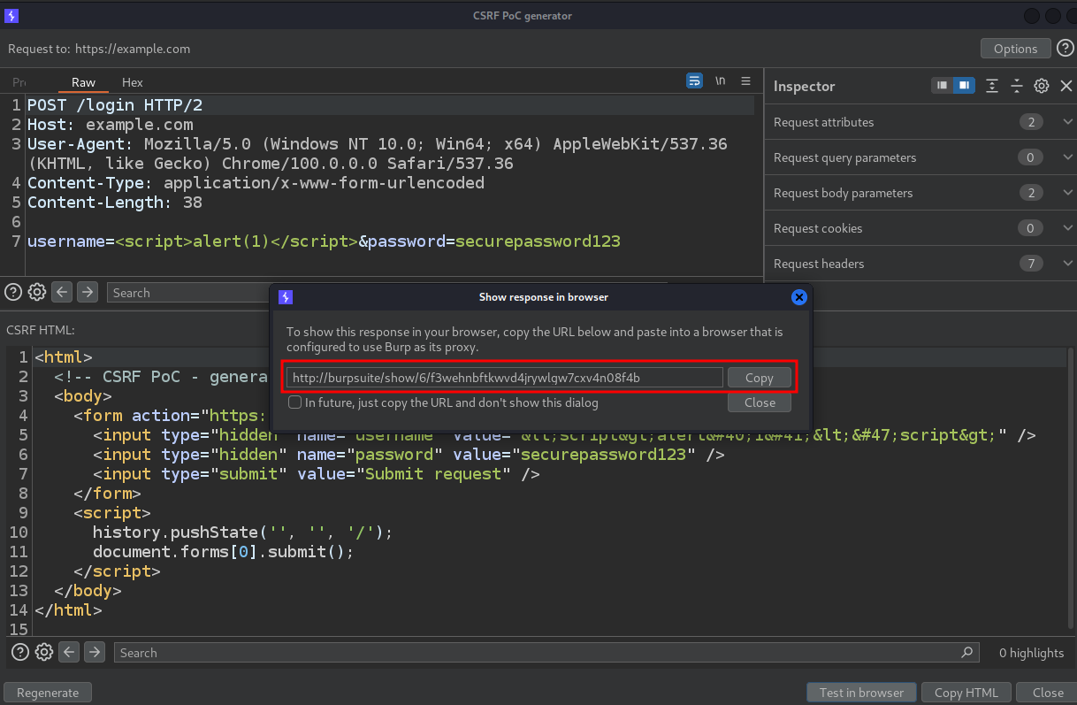
Task: Enable 'In future, just copy the URL' checkbox
Action: click(x=295, y=402)
